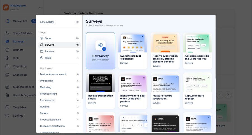Filter by E-commerce use case

pos(47,100)
